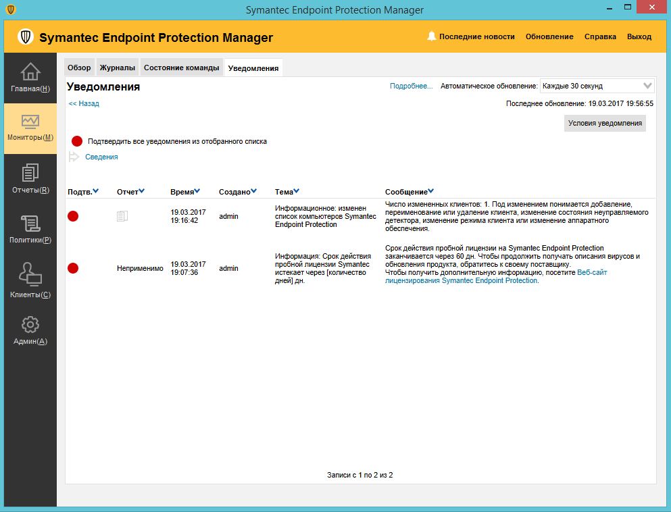
Task: Sort by the Подтв. column arrow
Action: 96,191
